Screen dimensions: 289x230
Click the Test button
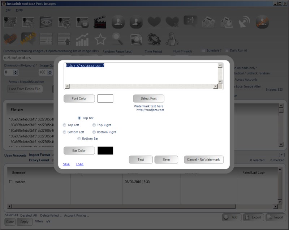(x=141, y=159)
